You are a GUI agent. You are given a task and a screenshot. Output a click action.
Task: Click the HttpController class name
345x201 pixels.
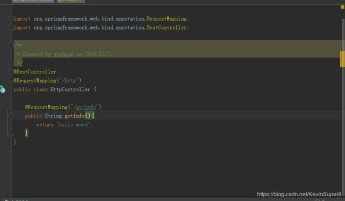tap(70, 89)
